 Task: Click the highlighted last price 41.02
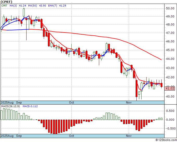[170, 88]
